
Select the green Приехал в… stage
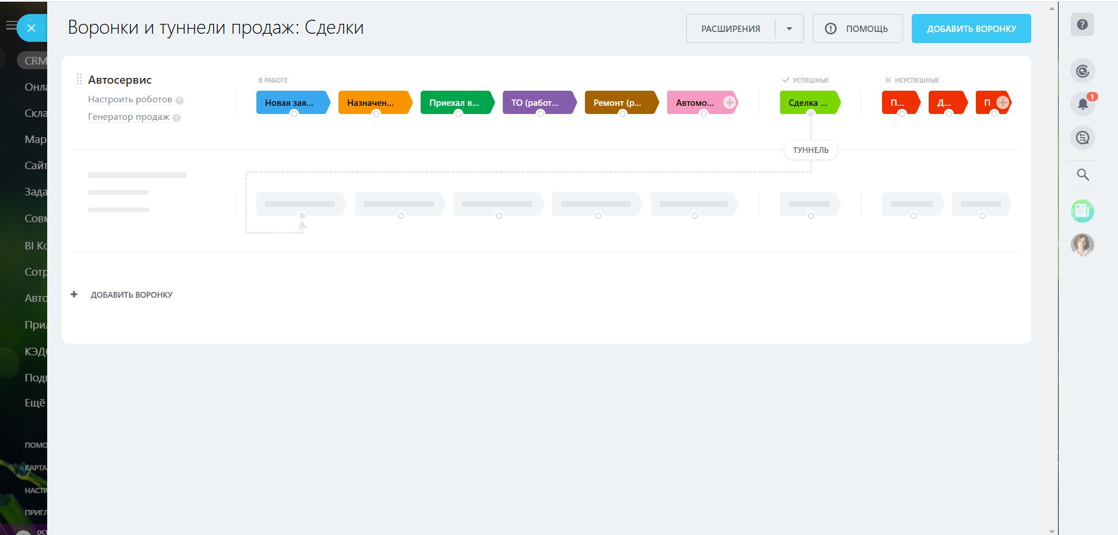[x=457, y=102]
